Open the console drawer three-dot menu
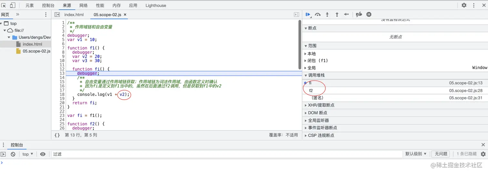This screenshot has width=488, height=174. pyautogui.click(x=4, y=145)
